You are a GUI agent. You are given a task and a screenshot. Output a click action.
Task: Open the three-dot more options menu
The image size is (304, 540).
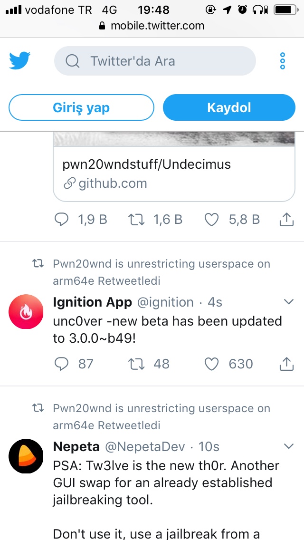[283, 61]
